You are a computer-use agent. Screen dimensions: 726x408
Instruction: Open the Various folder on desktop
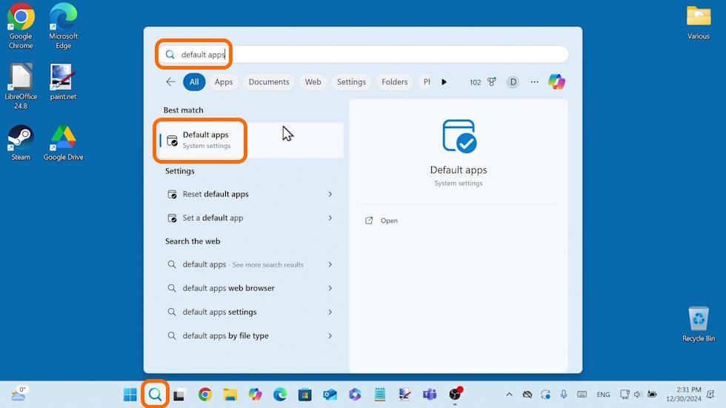698,22
